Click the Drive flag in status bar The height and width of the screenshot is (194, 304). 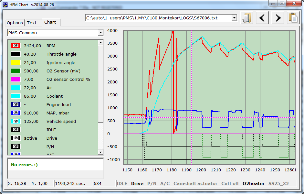click(x=137, y=184)
